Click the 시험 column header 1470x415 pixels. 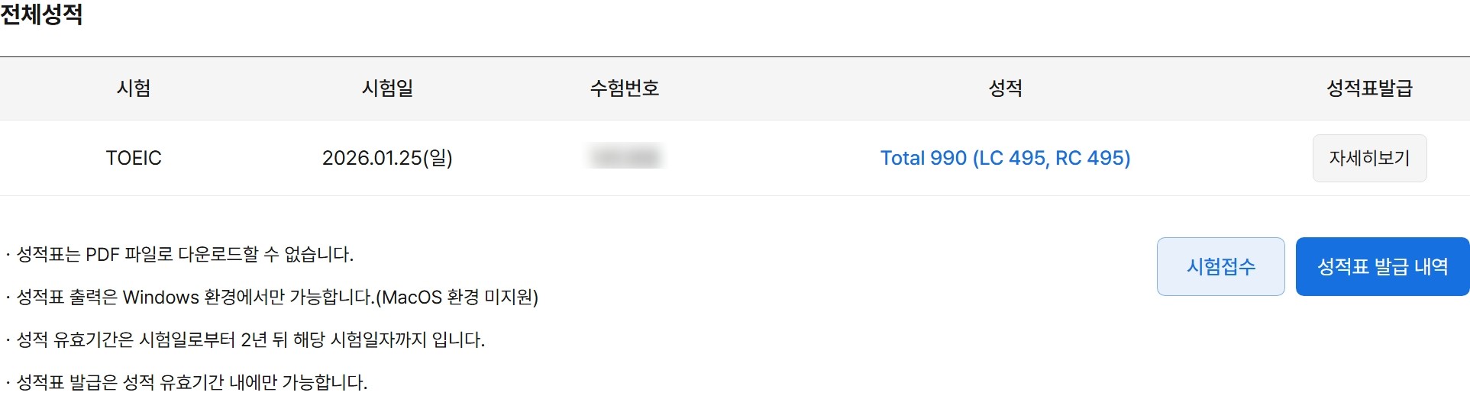point(134,88)
